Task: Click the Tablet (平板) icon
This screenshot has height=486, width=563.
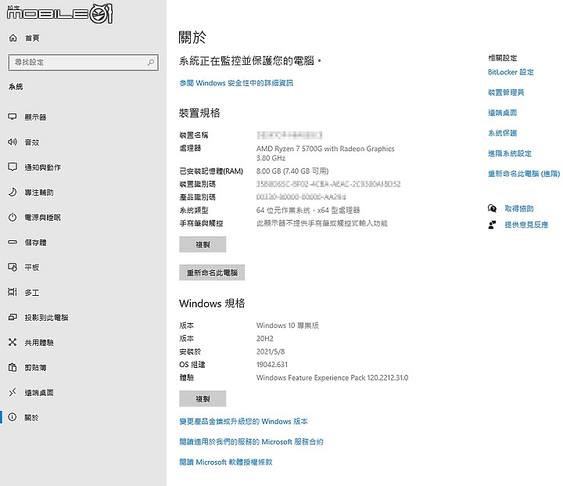Action: point(13,267)
